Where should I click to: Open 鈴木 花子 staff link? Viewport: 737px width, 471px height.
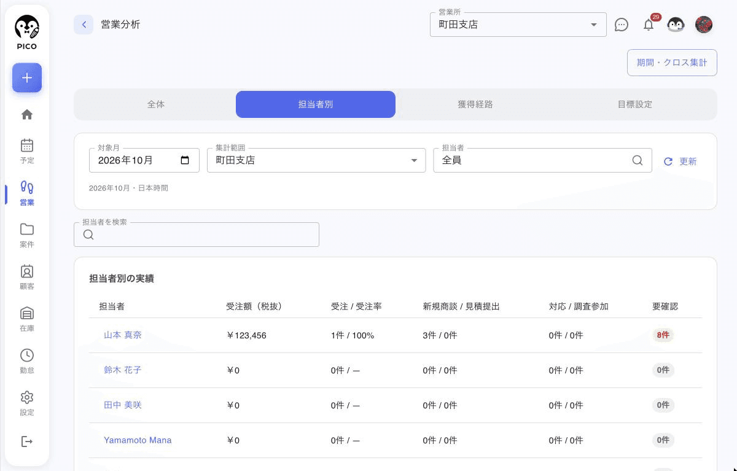(x=123, y=370)
